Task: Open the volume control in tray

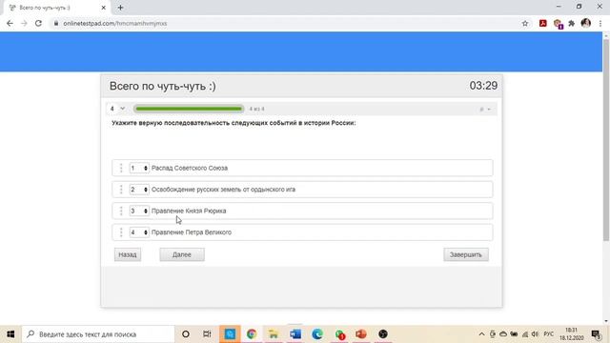Action: (x=536, y=334)
